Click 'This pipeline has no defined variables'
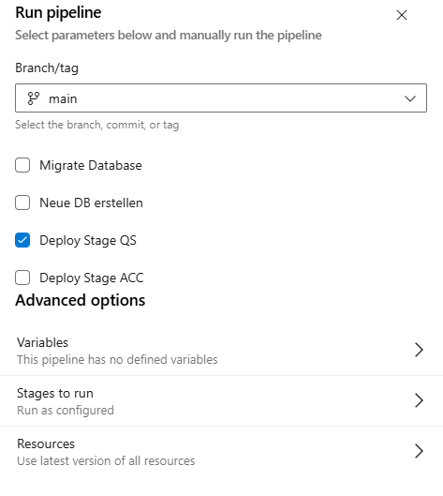 tap(117, 360)
